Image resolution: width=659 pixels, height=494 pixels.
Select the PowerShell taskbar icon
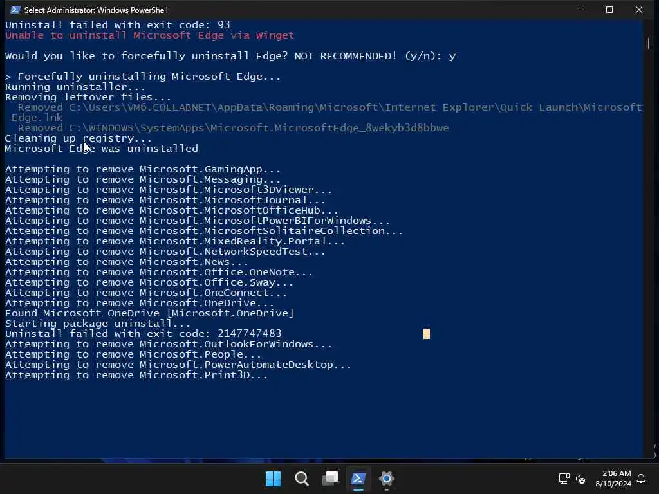tap(358, 479)
